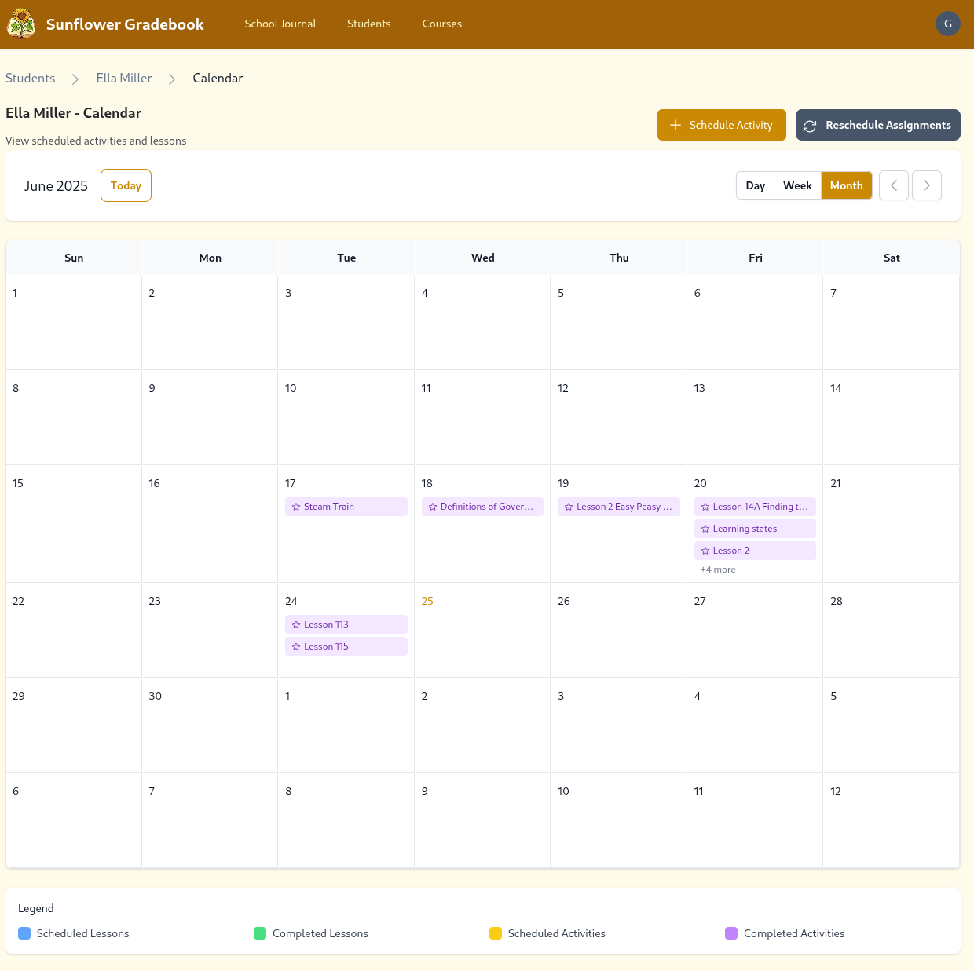Image resolution: width=974 pixels, height=971 pixels.
Task: Click star icon on Lesson 115 event
Action: point(296,647)
